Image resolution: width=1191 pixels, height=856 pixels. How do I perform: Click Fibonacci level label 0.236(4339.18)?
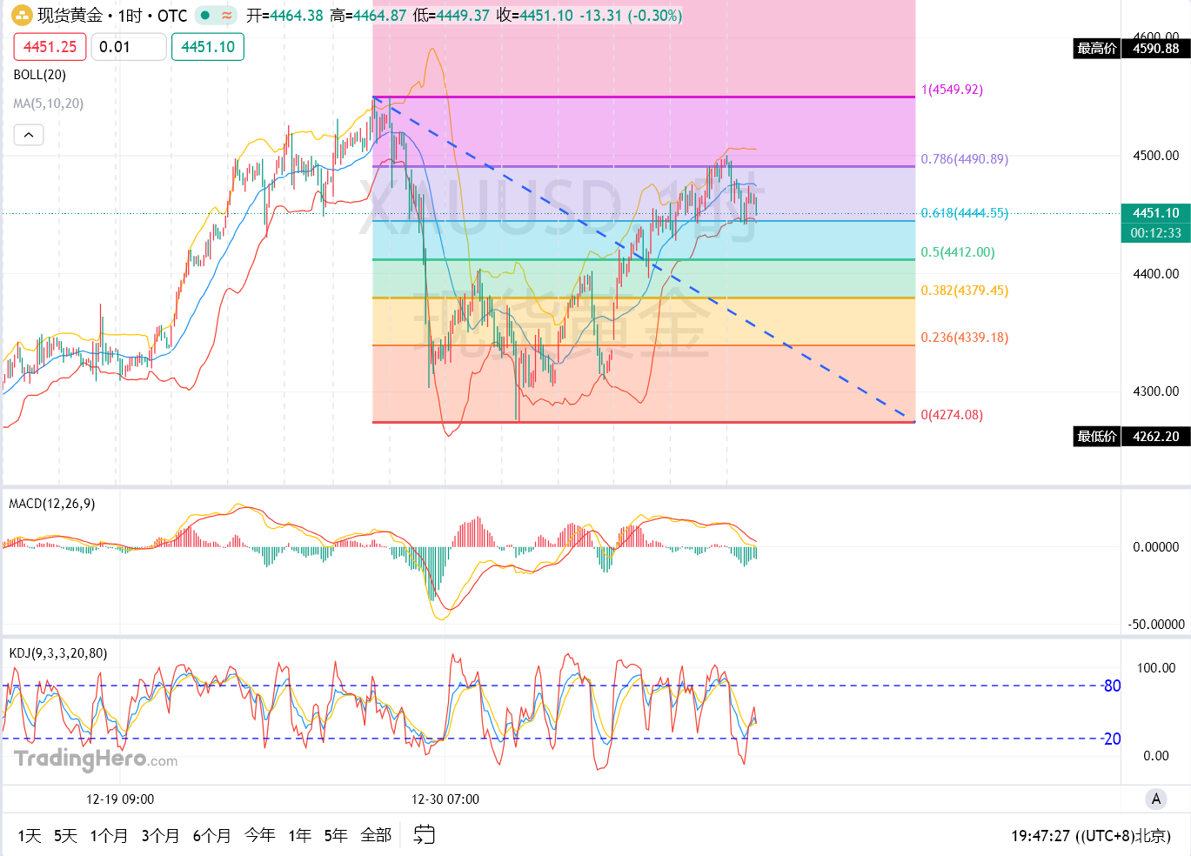(x=965, y=338)
